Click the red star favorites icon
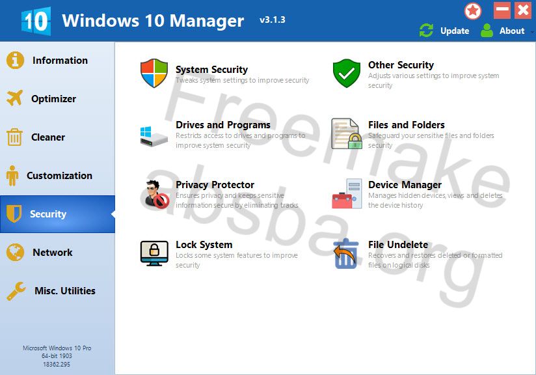Image resolution: width=536 pixels, height=375 pixels. pyautogui.click(x=473, y=11)
